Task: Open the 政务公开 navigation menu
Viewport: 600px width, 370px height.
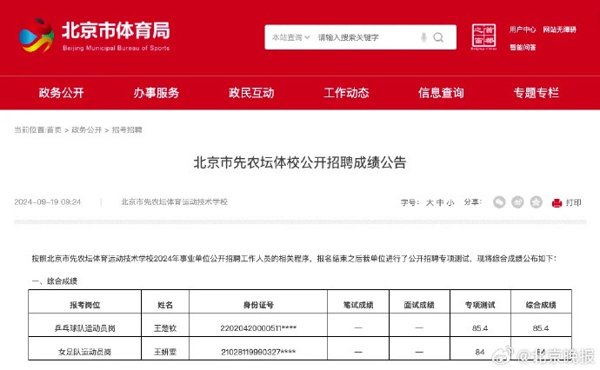Action: [x=61, y=93]
